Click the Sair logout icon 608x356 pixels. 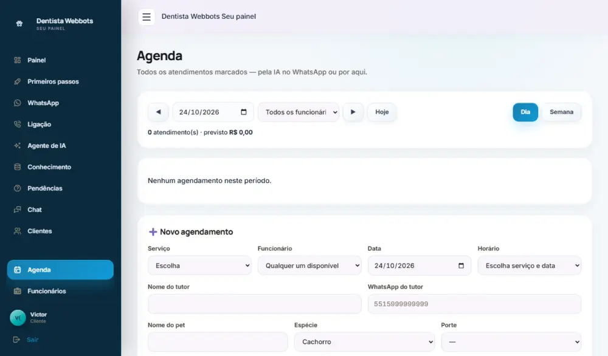(x=16, y=340)
